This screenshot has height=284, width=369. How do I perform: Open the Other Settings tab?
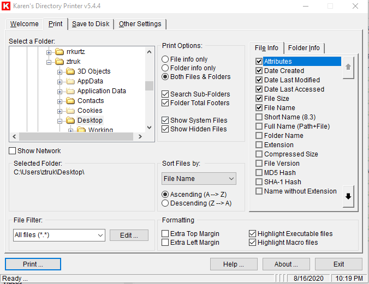[140, 24]
